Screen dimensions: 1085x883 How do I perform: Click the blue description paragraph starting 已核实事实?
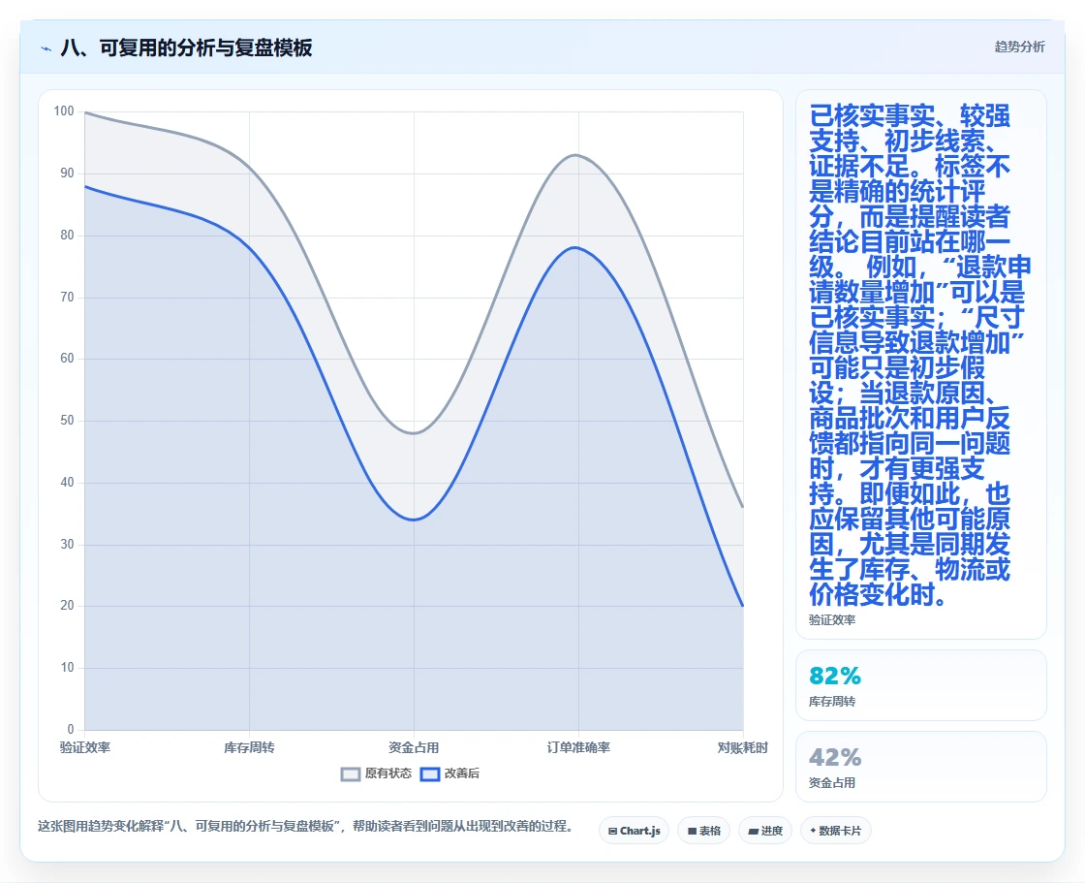[x=920, y=356]
